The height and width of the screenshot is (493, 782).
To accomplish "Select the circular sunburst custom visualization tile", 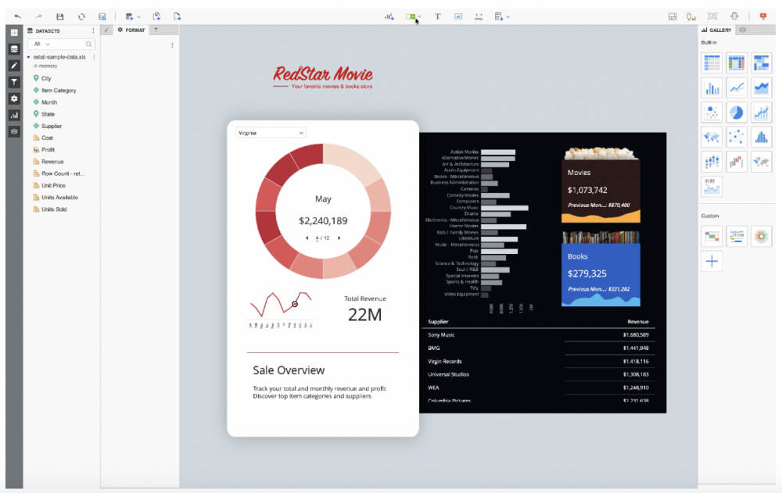I will point(761,236).
